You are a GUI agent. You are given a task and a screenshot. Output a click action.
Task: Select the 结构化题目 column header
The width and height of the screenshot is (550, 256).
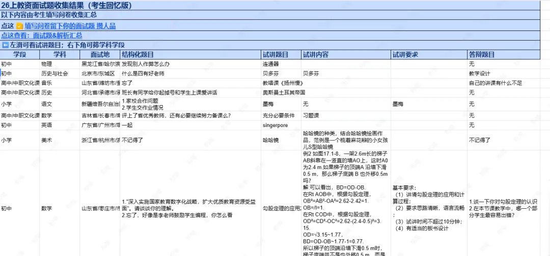click(x=191, y=54)
